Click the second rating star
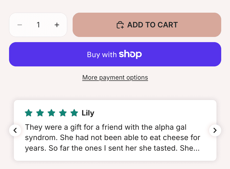Viewport: 230px width, 169px height. click(40, 113)
